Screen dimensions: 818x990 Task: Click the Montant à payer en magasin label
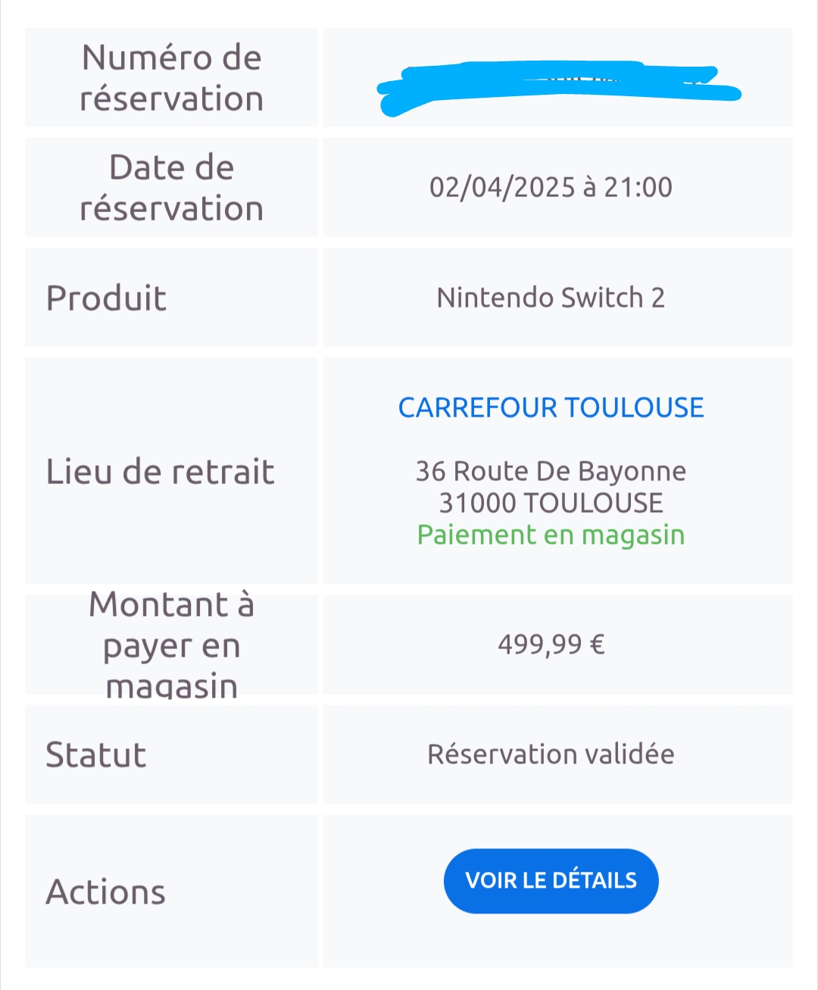coord(172,645)
